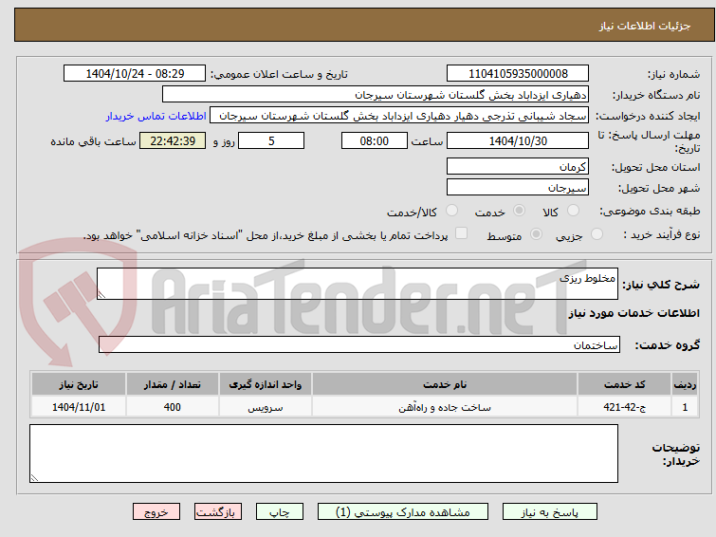Click the شرح کلی نیاز label
The image size is (716, 537).
(x=661, y=285)
